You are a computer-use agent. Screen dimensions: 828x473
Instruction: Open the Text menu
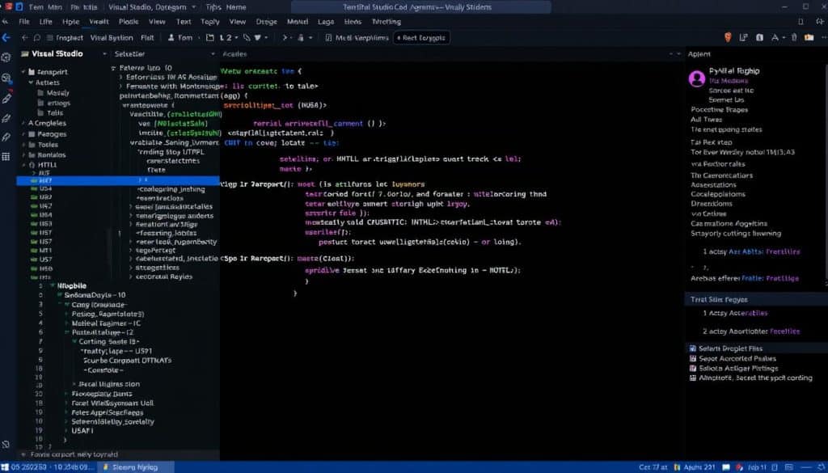[184, 22]
